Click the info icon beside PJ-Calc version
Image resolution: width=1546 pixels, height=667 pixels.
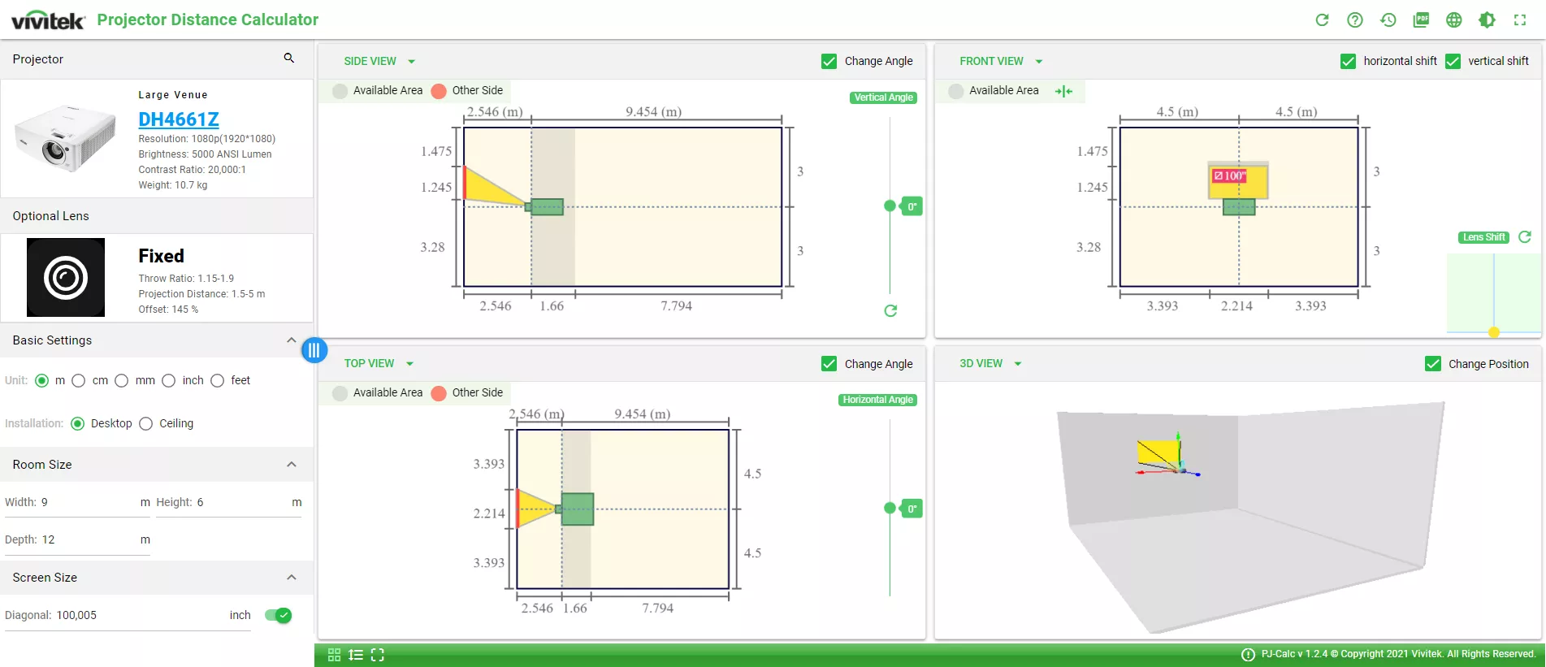point(1248,655)
